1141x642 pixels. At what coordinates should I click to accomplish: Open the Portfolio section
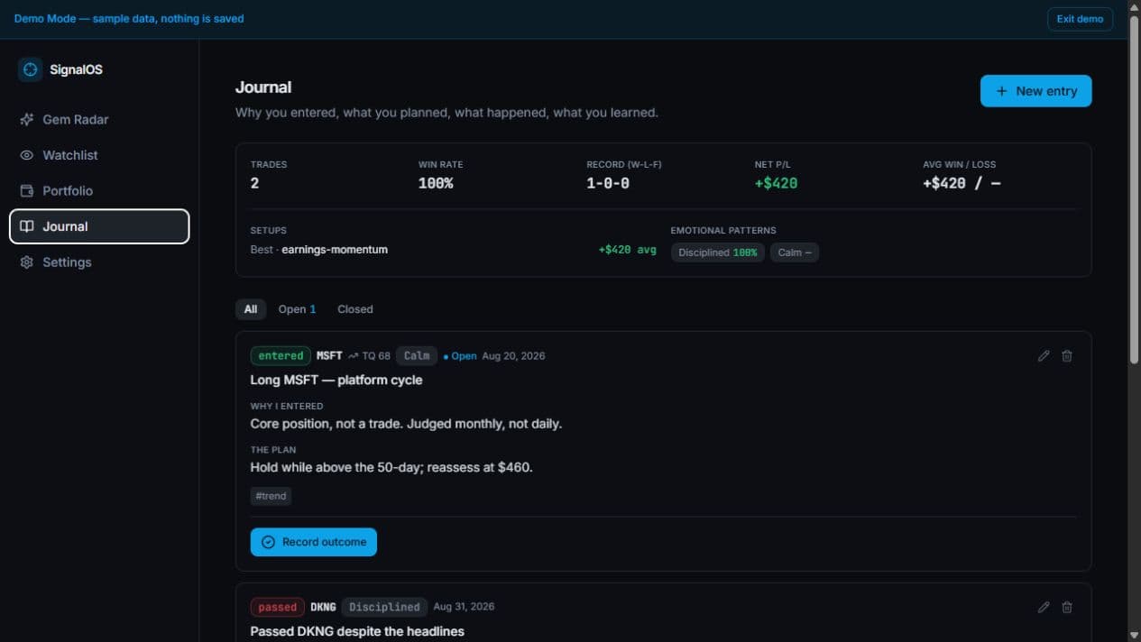(99, 191)
